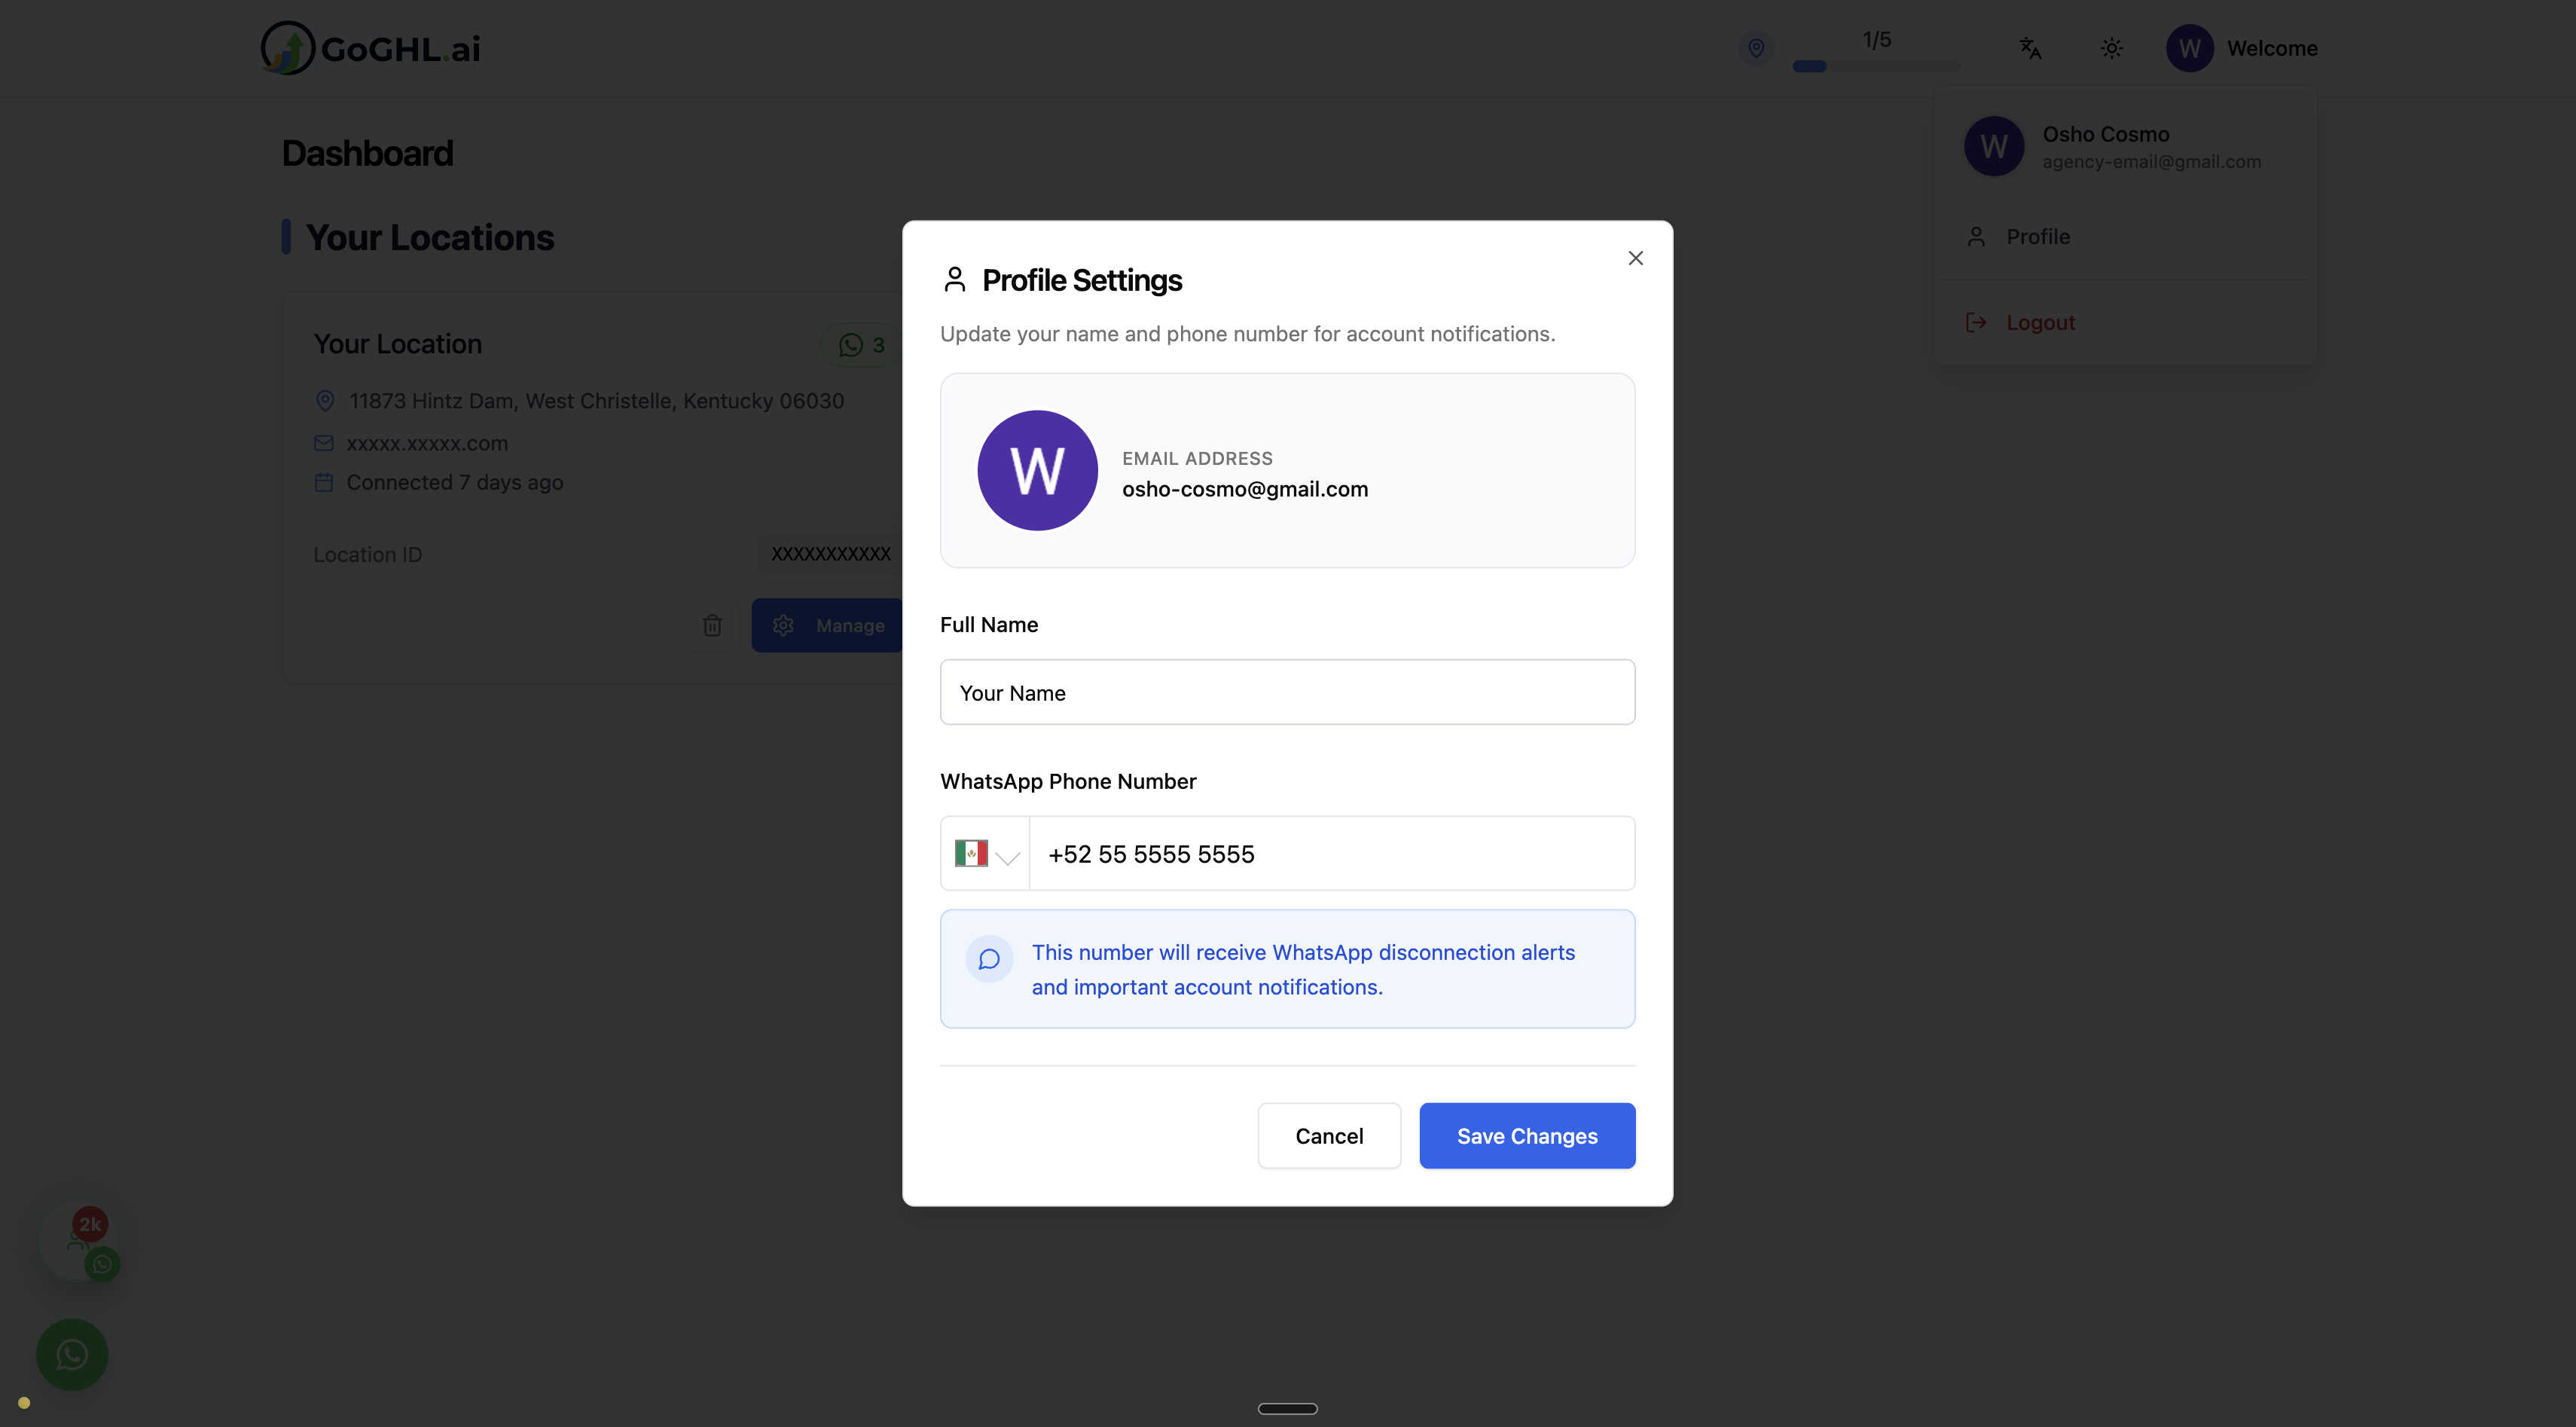Click the WhatsApp phone number field

click(1330, 854)
